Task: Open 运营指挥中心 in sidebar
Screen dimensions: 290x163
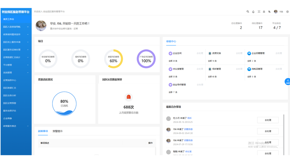Action: [x=16, y=80]
